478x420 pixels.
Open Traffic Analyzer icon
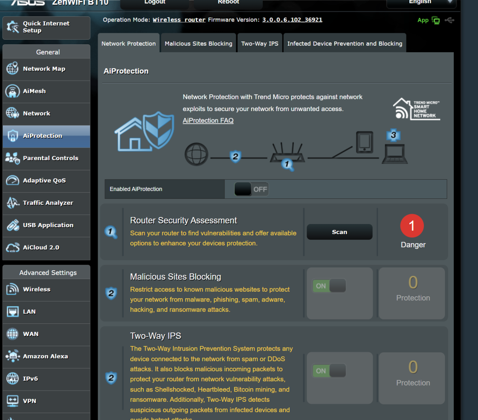coord(12,203)
